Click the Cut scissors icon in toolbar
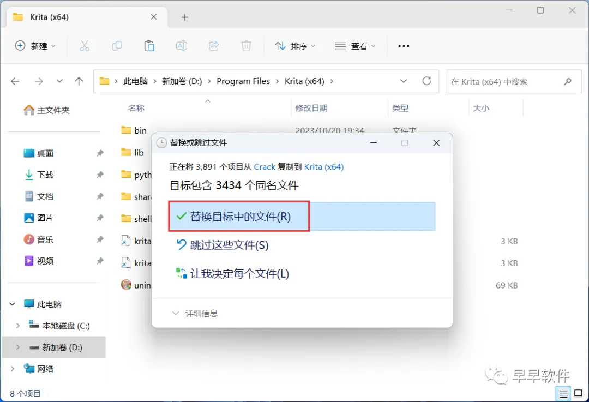589x402 pixels. click(x=85, y=46)
